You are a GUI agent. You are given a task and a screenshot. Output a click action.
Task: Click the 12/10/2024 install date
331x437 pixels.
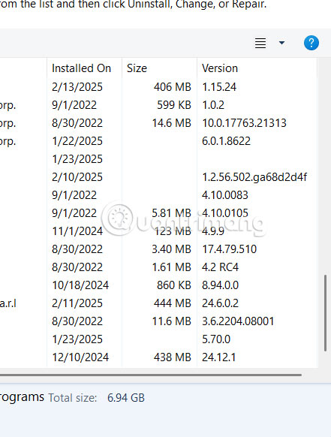pyautogui.click(x=80, y=357)
